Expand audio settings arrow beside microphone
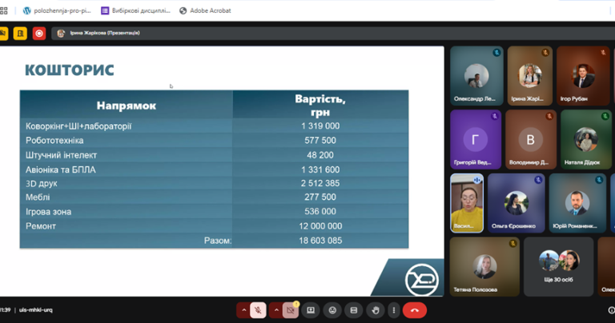The height and width of the screenshot is (323, 615). (243, 310)
